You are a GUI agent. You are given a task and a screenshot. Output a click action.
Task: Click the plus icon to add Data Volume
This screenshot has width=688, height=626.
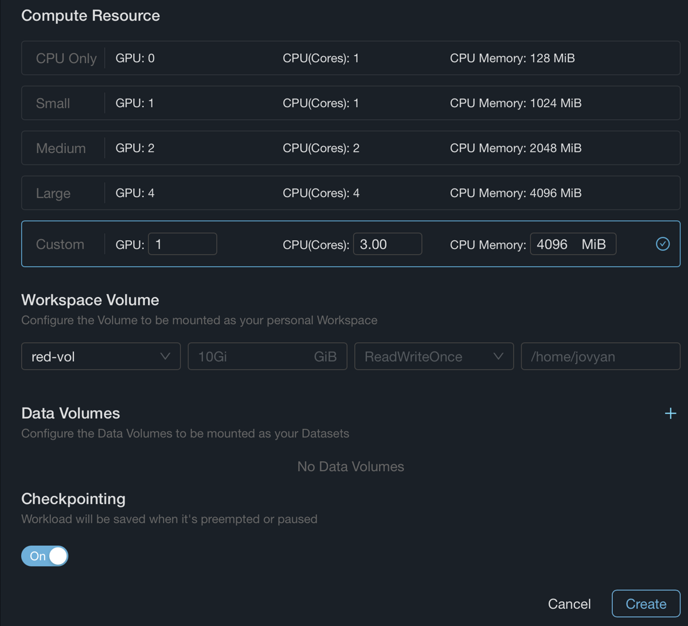[x=670, y=413]
